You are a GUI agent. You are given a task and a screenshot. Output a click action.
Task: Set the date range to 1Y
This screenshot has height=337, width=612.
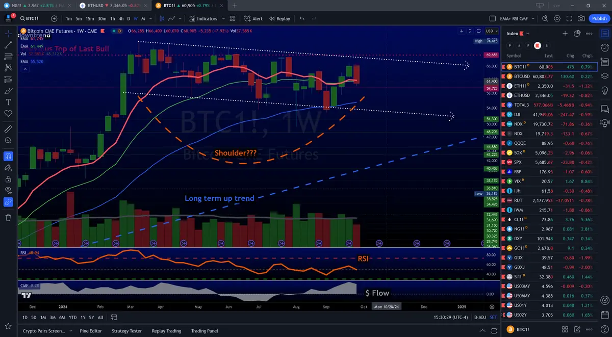click(82, 317)
